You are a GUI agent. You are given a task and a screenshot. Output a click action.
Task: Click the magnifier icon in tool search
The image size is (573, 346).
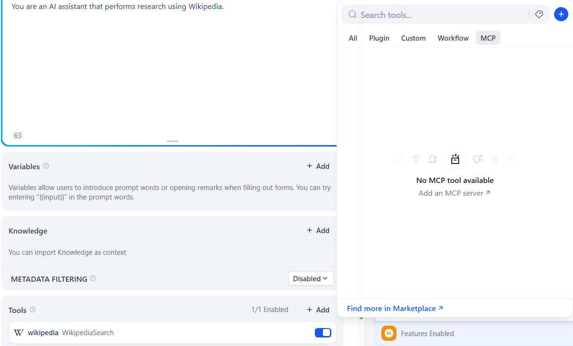pyautogui.click(x=353, y=15)
